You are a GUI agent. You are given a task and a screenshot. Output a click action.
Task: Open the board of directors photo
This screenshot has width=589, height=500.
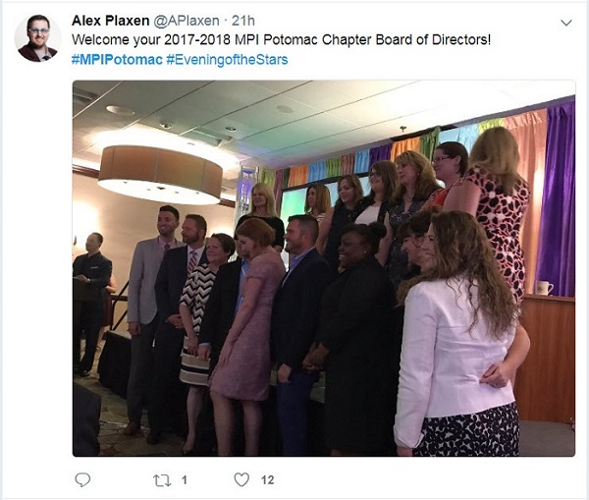324,268
